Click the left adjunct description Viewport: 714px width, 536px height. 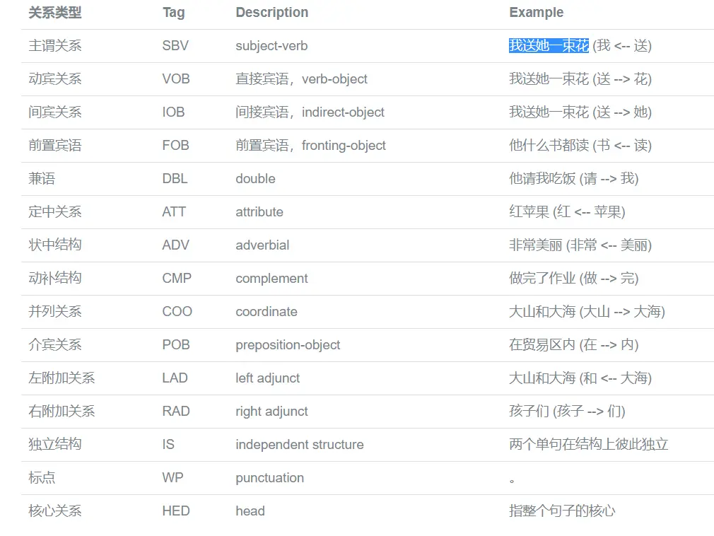click(x=268, y=378)
